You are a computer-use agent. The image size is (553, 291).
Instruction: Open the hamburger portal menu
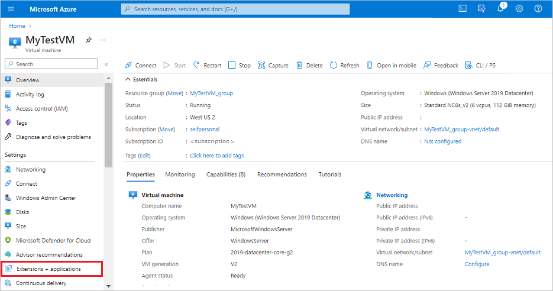pos(11,9)
